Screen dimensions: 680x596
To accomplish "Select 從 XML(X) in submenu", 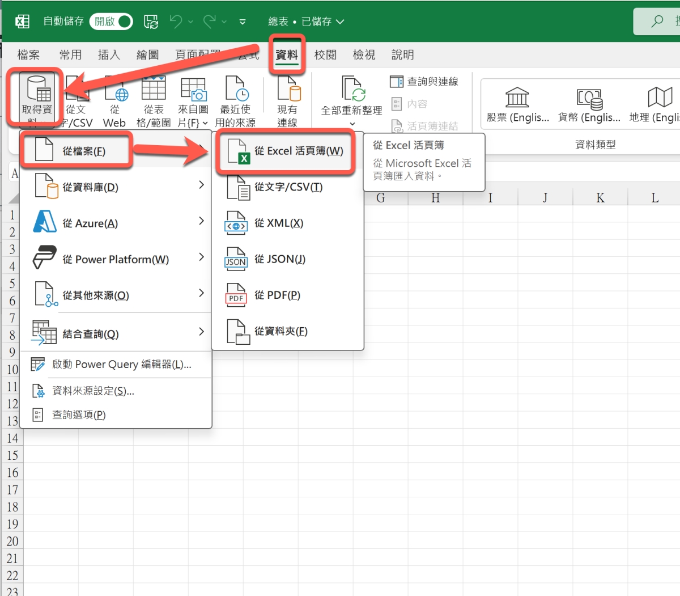I will tap(287, 223).
